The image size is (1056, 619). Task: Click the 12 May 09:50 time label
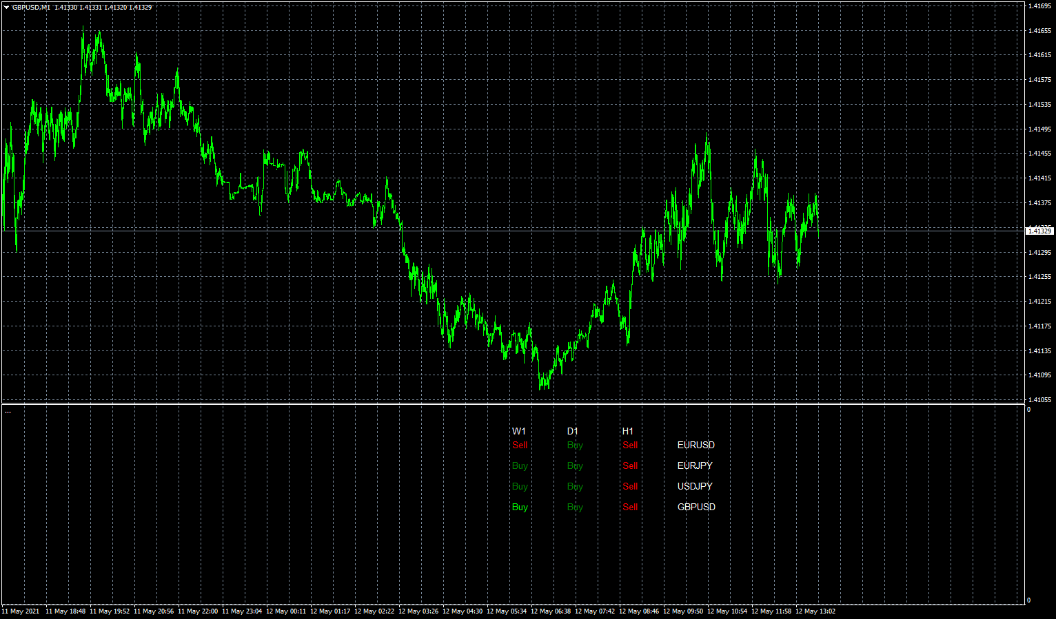683,611
